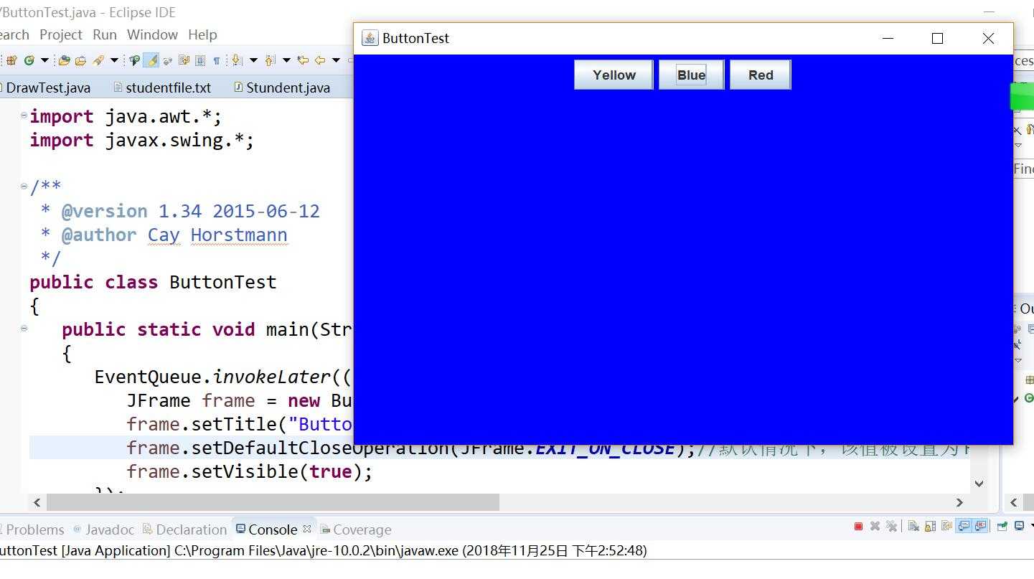Open the Javadoc view tab
The image size is (1034, 579).
[104, 529]
